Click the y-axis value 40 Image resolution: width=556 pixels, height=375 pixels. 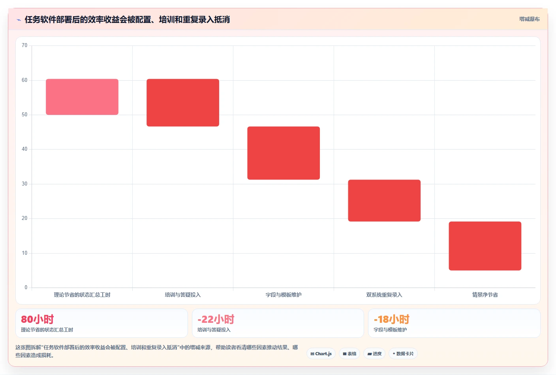click(24, 149)
